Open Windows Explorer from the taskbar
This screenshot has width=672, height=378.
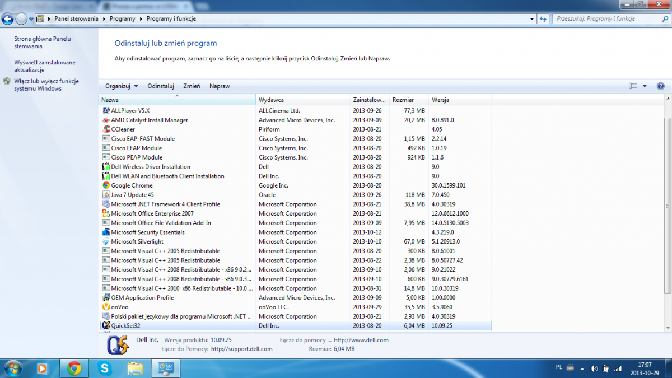click(135, 368)
